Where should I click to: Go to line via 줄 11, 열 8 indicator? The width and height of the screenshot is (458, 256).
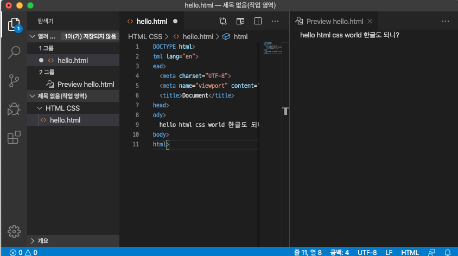coord(308,253)
